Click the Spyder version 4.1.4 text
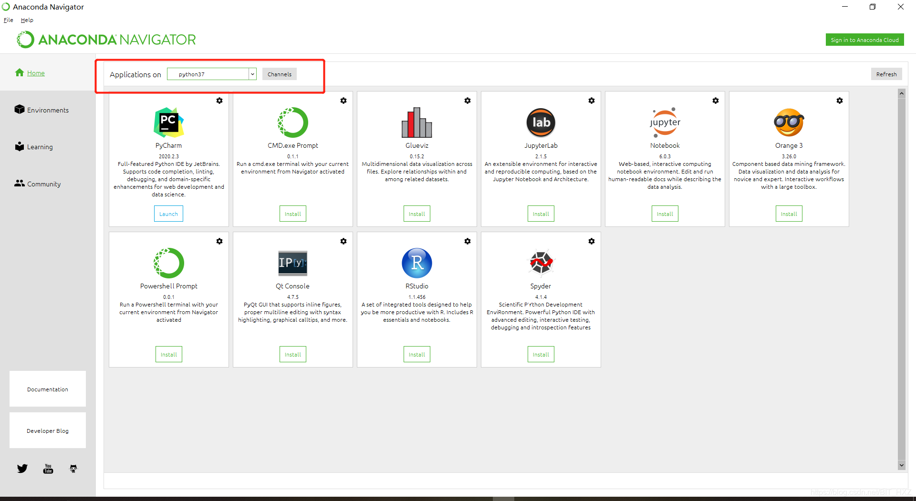Image resolution: width=916 pixels, height=501 pixels. click(541, 297)
